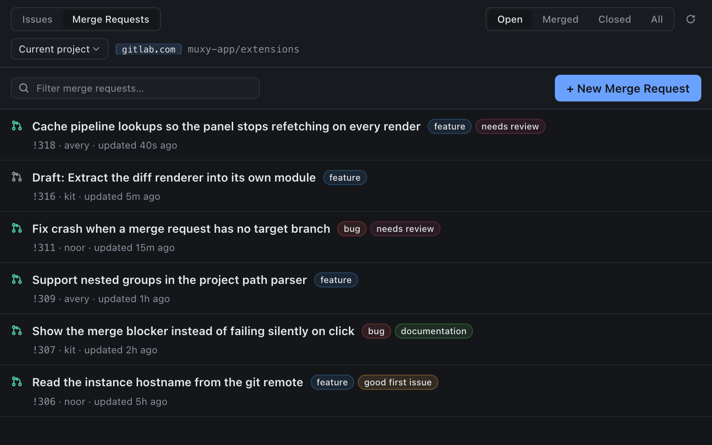Screen dimensions: 712x445
Task: Show All merge requests
Action: 657,19
